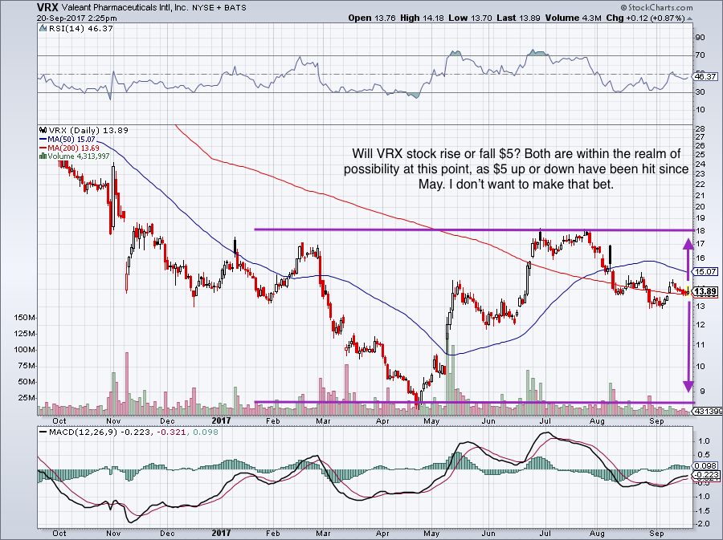Click the 13.89 last price tag on axis
Image resolution: width=723 pixels, height=540 pixels.
tap(705, 292)
